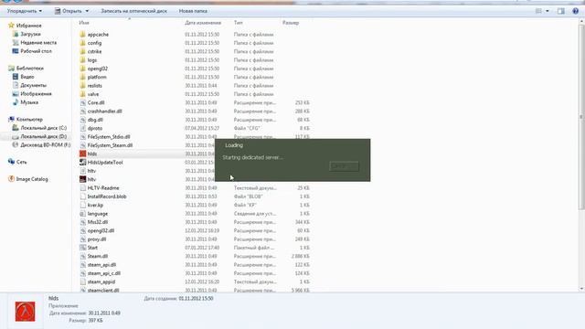585x329 pixels.
Task: Open the Документы library
Action: pos(34,85)
